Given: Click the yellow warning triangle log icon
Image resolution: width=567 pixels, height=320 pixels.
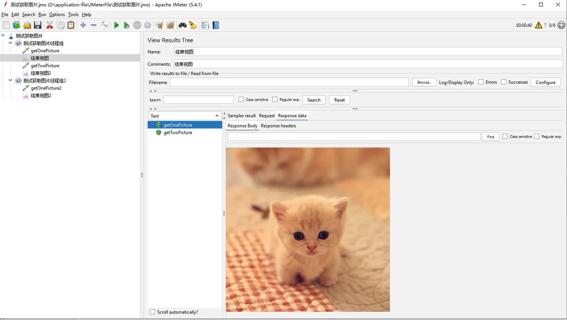Looking at the screenshot, I should [x=538, y=25].
